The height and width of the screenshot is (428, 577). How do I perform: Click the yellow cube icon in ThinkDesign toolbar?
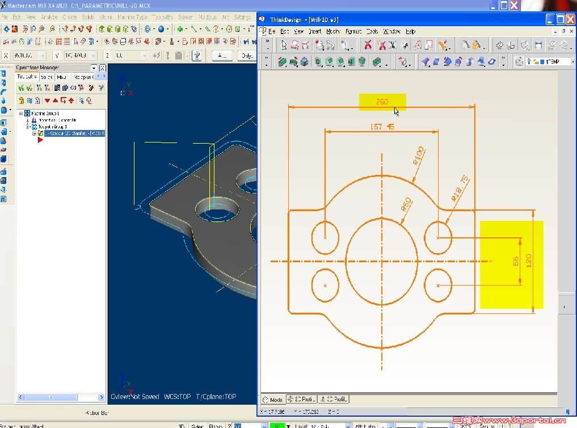[x=476, y=45]
